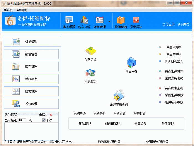The width and height of the screenshot is (194, 146).
Task: Select the 销售管理 sidebar tab
Action: coord(31,54)
